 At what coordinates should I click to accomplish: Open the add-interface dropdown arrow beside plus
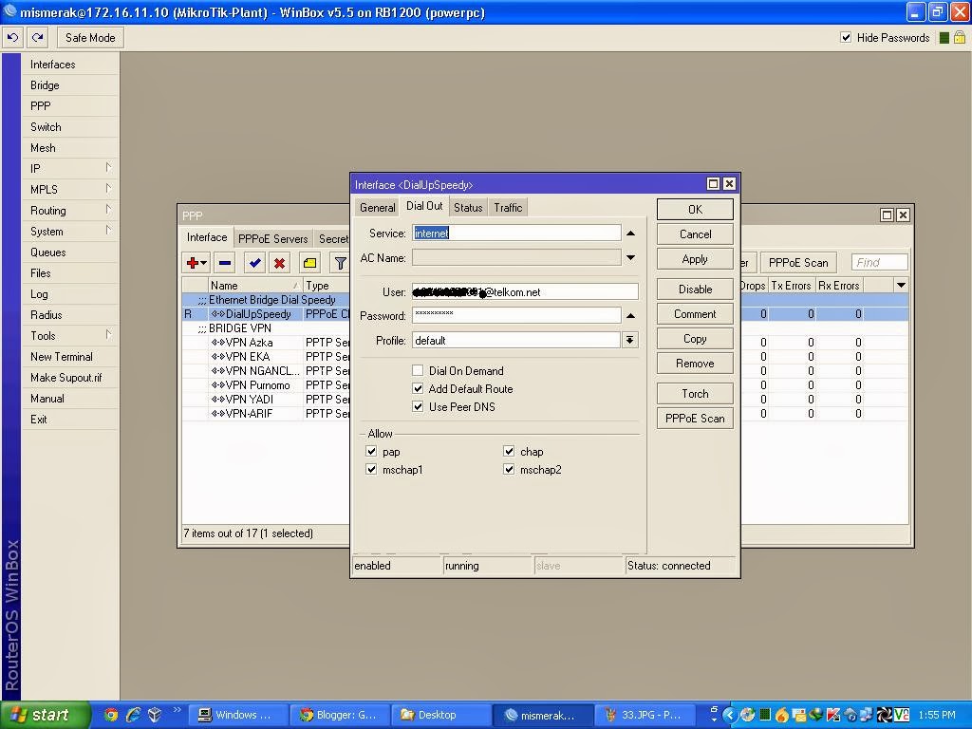[203, 264]
